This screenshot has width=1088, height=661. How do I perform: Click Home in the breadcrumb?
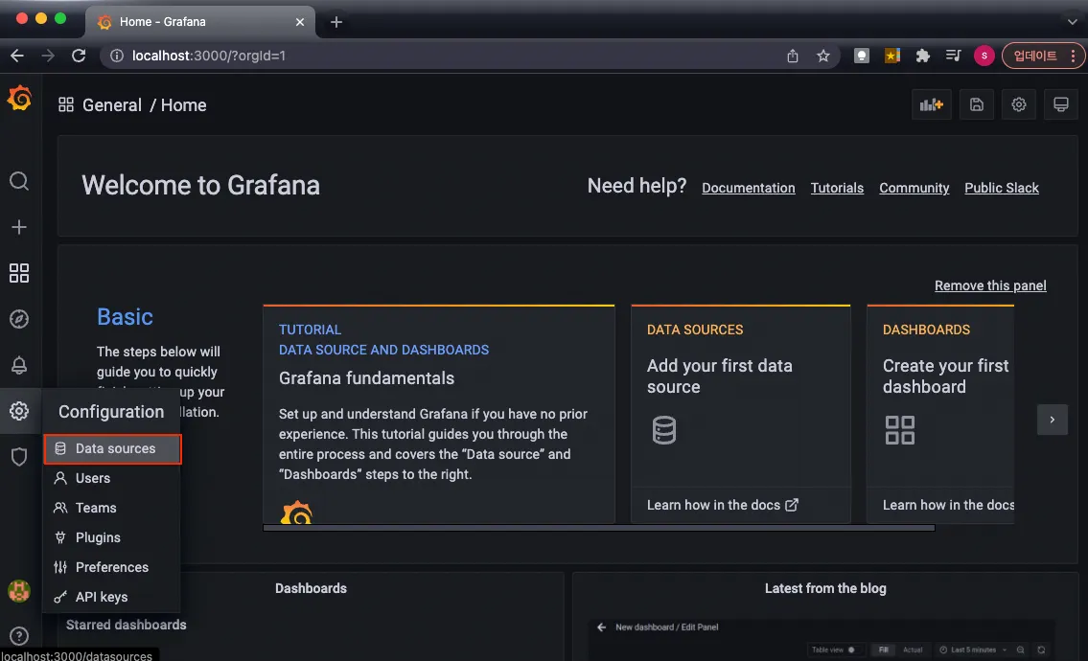click(x=184, y=104)
